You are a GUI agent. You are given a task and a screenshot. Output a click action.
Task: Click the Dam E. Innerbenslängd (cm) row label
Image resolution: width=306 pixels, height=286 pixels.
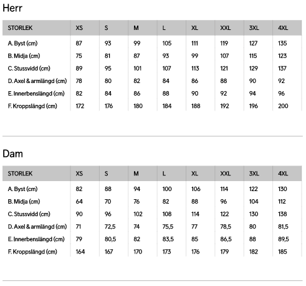pyautogui.click(x=36, y=239)
